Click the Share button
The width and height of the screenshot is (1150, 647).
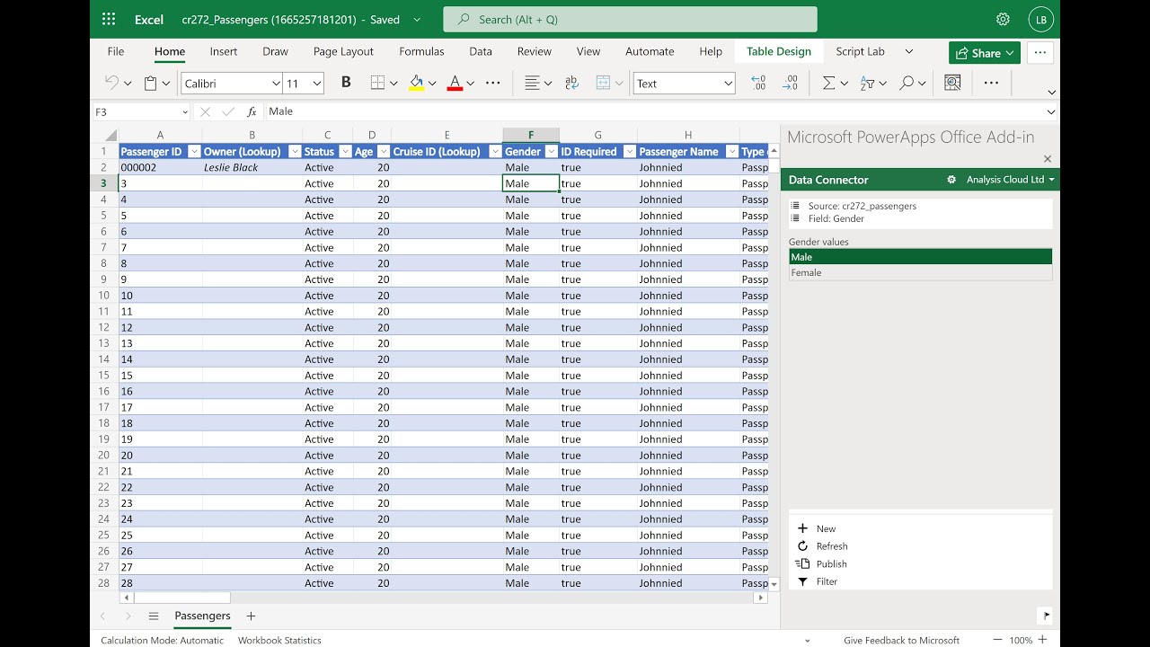985,53
